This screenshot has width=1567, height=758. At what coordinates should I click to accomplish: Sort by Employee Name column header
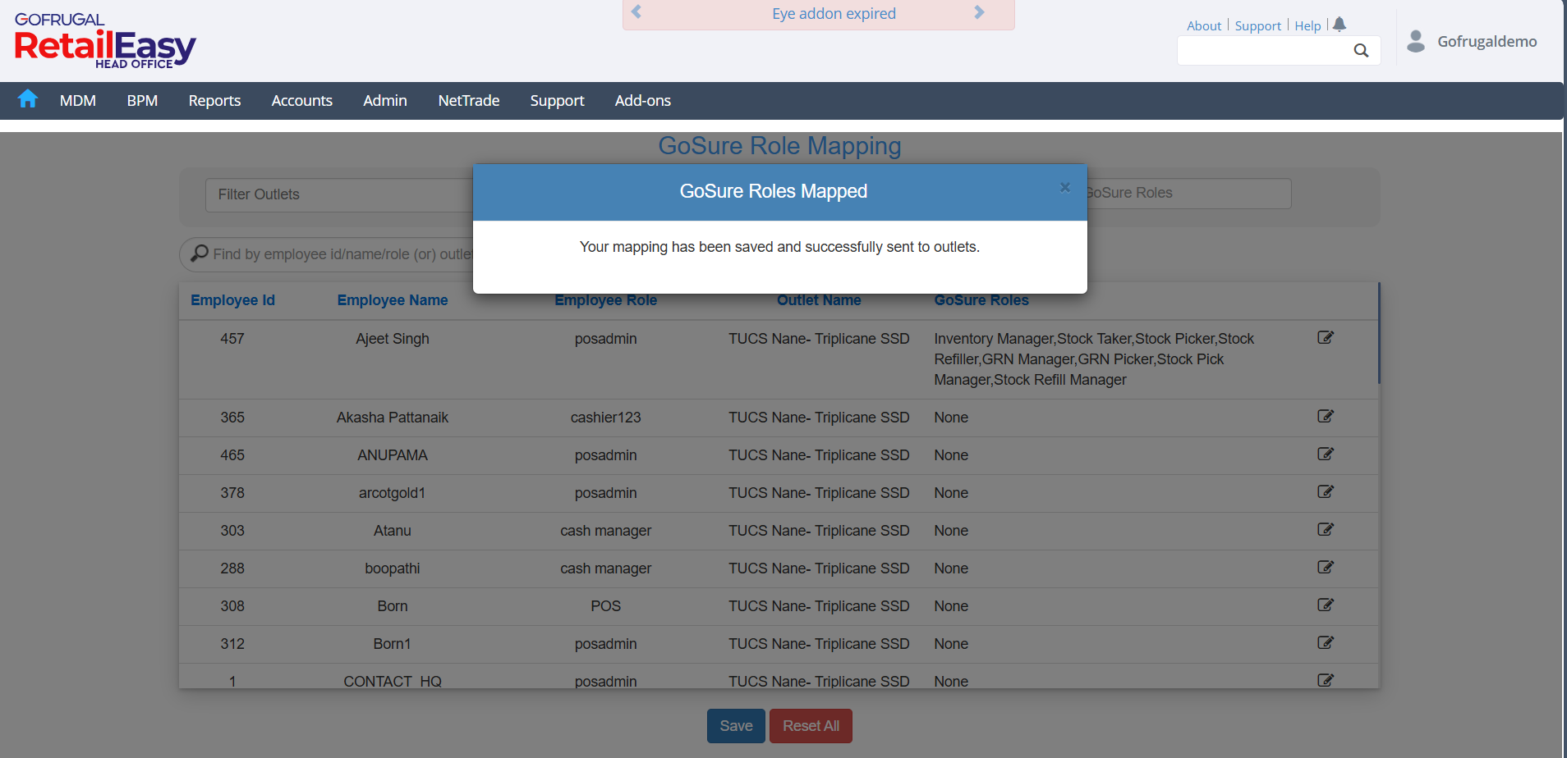(x=393, y=300)
